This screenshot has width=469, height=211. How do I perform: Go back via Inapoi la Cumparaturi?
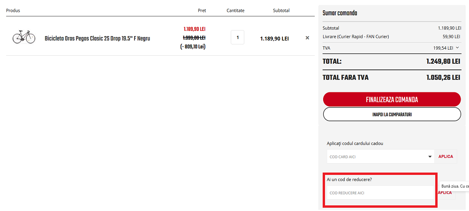[392, 114]
